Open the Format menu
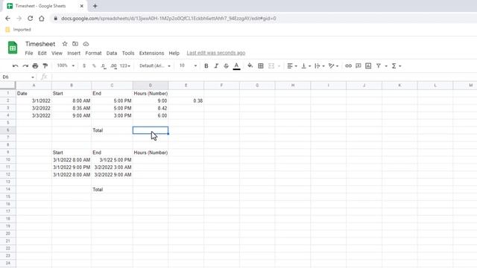The width and height of the screenshot is (477, 268). coord(93,53)
